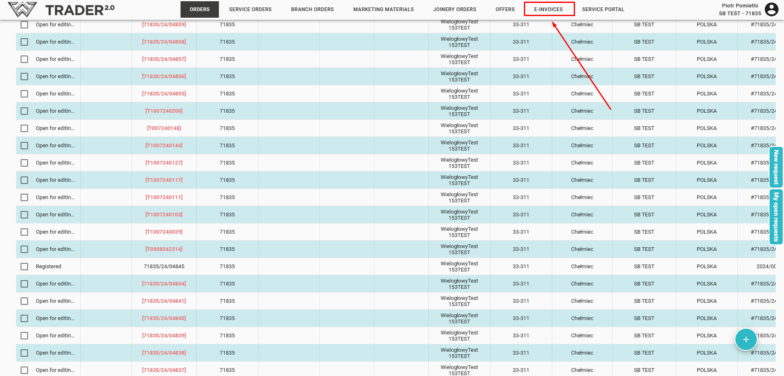Open the user profile avatar icon
784x376 pixels.
click(x=771, y=9)
